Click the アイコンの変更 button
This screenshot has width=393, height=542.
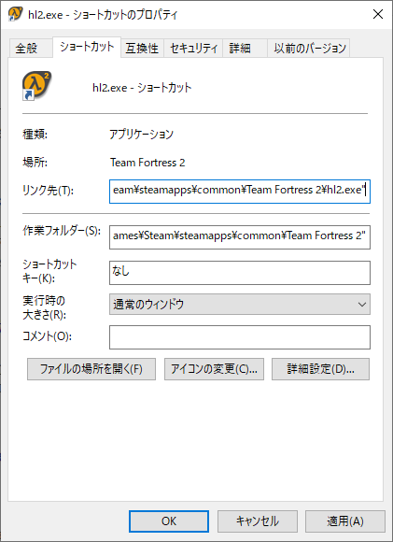coord(214,369)
